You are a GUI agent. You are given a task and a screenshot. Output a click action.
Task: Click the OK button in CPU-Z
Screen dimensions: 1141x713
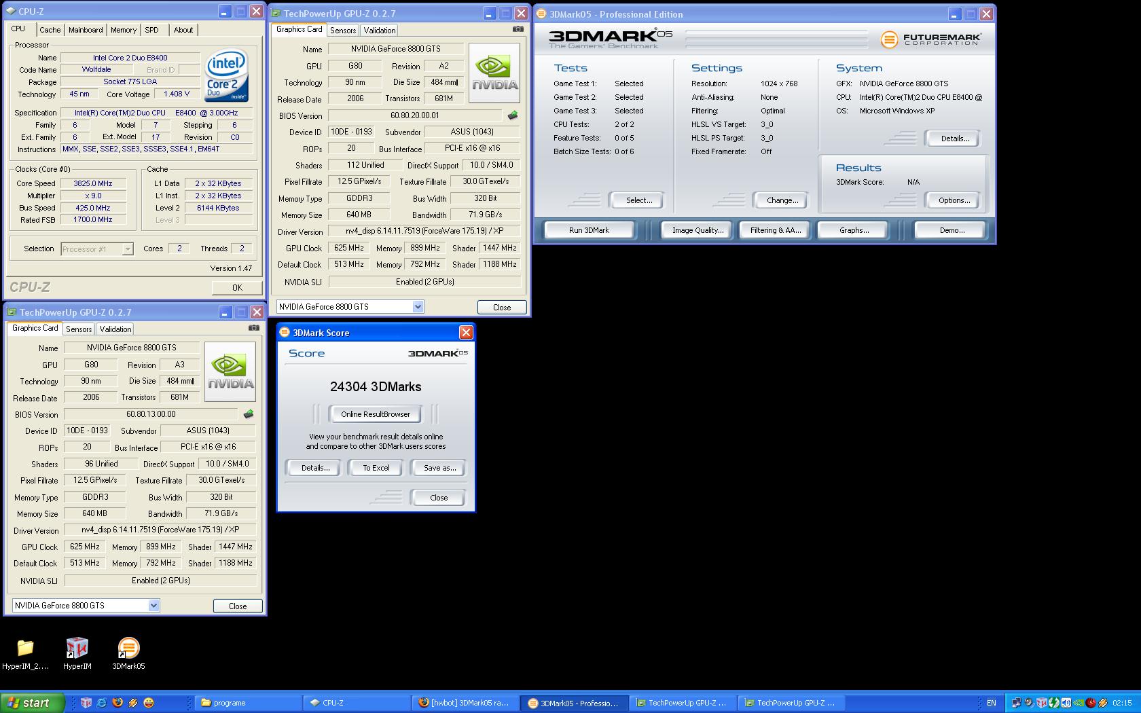pos(237,287)
